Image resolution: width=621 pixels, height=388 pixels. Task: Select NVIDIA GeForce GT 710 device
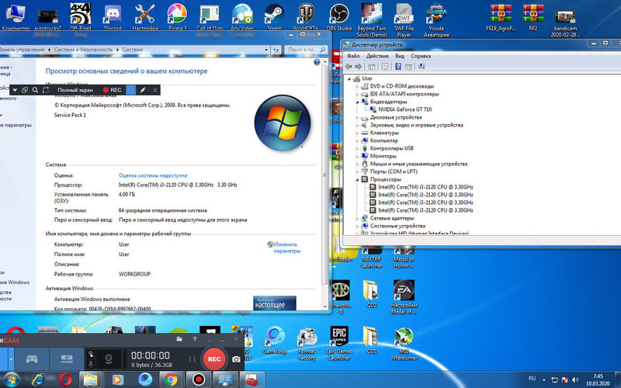point(404,109)
